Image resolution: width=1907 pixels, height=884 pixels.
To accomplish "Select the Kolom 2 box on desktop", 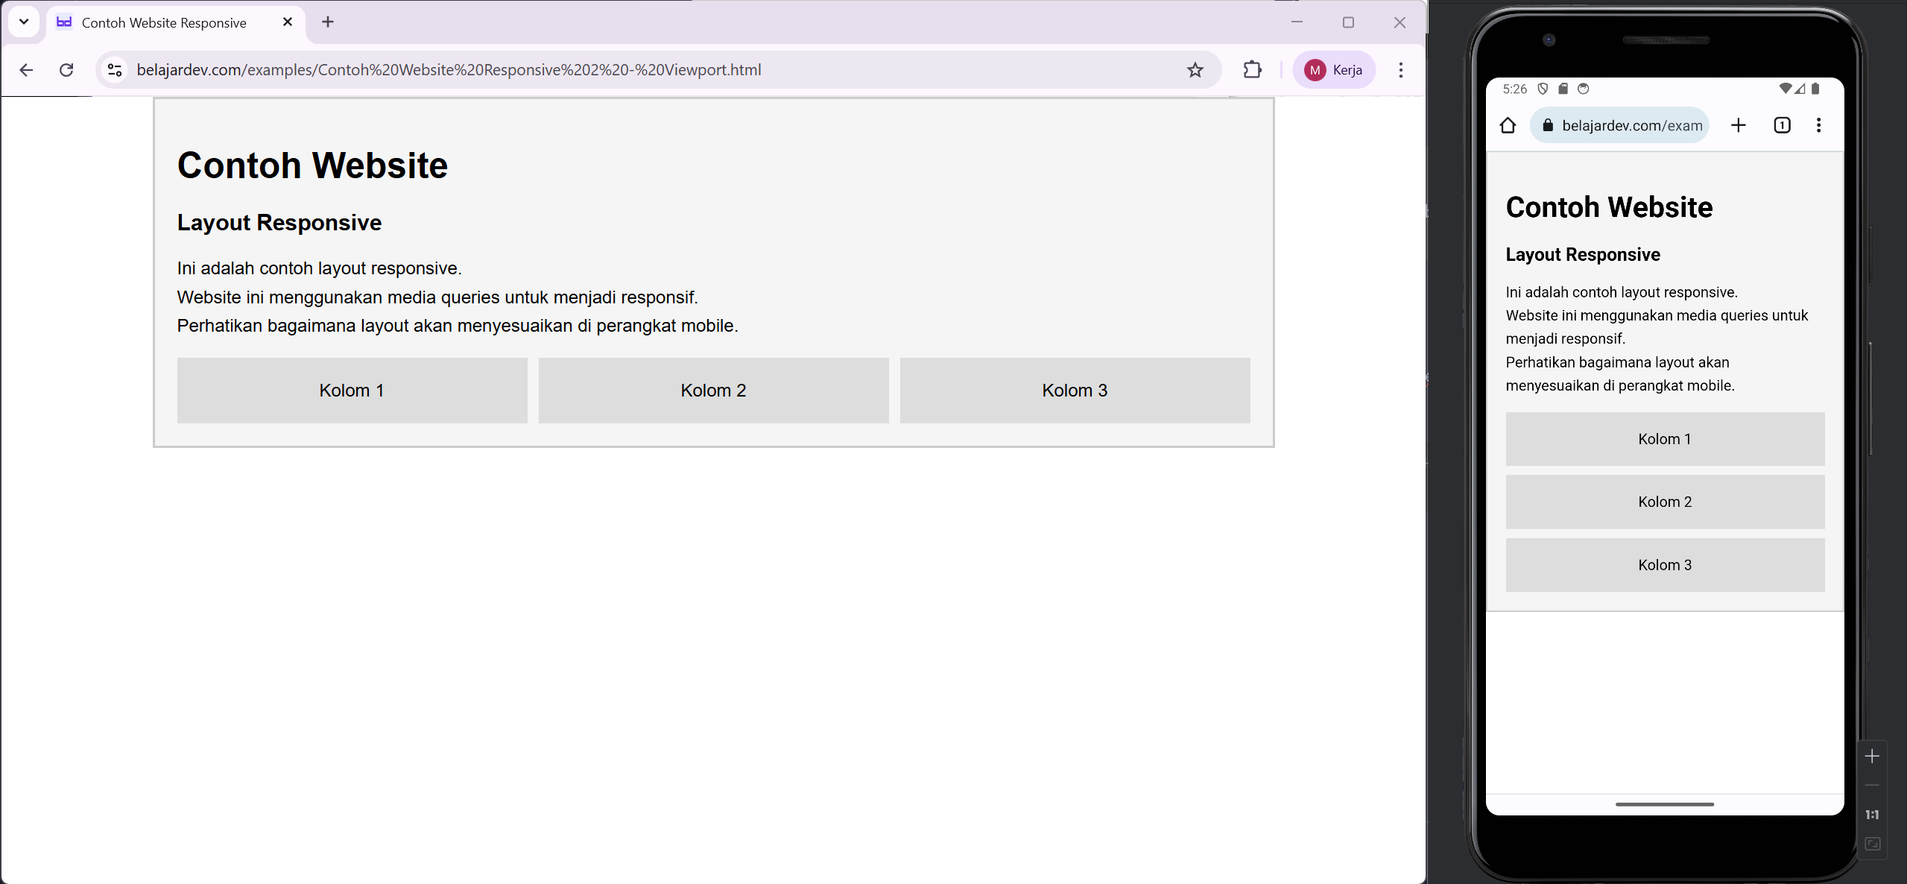I will (x=712, y=390).
